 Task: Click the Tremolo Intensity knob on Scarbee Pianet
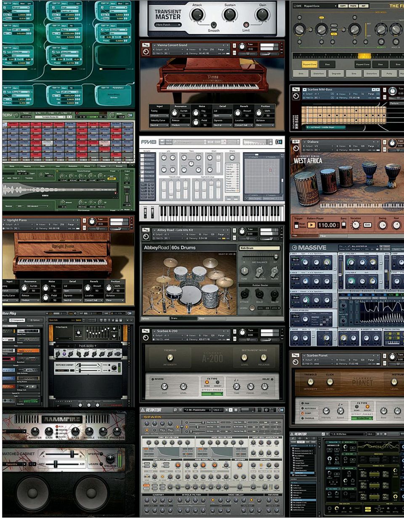(311, 382)
